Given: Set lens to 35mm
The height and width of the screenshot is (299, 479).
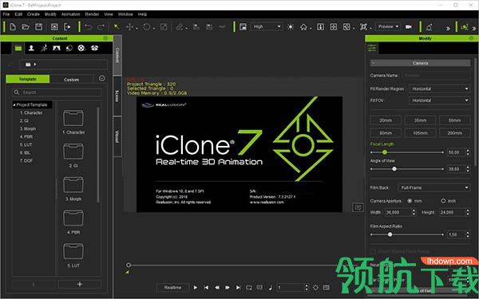Looking at the screenshot, I should coord(421,120).
